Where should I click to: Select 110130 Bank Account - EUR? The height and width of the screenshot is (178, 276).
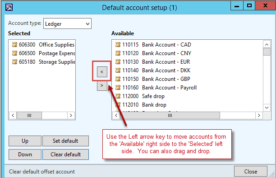[x=153, y=62]
